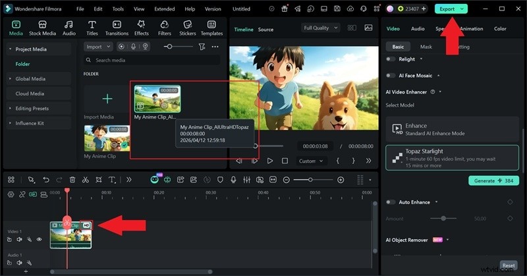Switch to the Mask sub-tab
The image size is (527, 276).
(x=426, y=47)
